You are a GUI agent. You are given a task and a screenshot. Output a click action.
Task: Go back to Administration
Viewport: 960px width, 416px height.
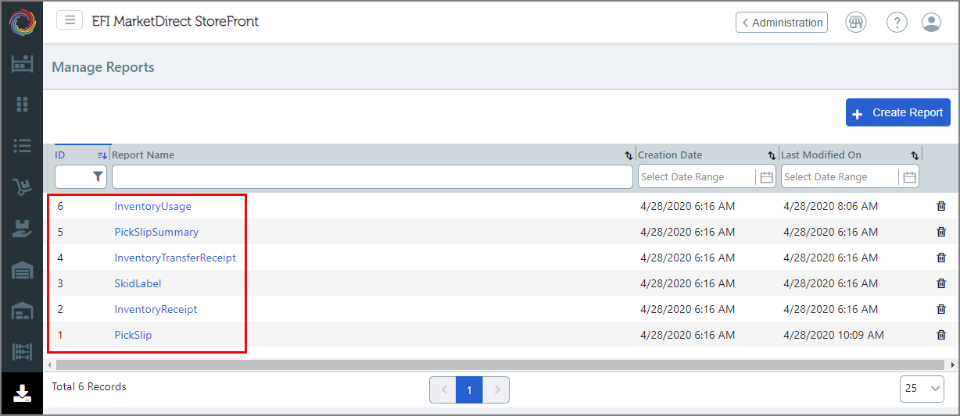(782, 23)
